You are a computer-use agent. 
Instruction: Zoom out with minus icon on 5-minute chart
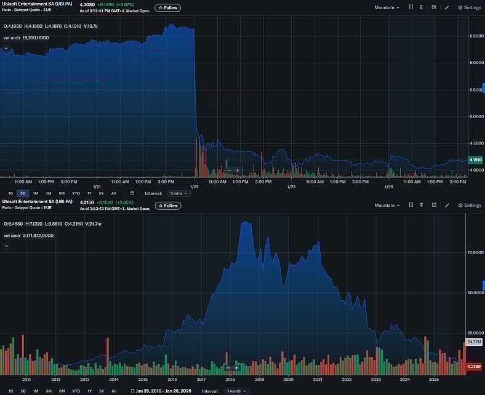tap(229, 170)
